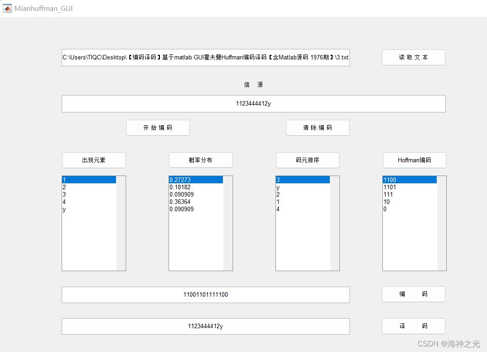
Task: Select element 'y' in 出现元素 list
Action: point(89,209)
